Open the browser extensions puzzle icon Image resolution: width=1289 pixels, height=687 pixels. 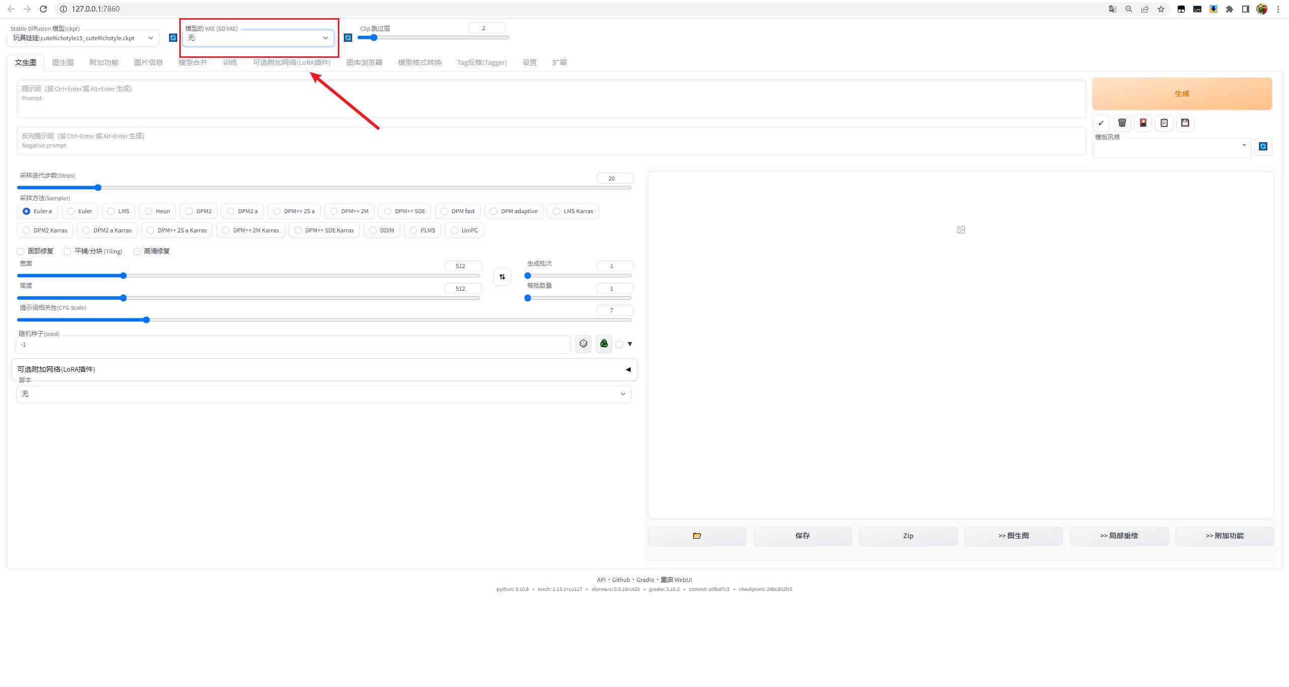pyautogui.click(x=1230, y=9)
